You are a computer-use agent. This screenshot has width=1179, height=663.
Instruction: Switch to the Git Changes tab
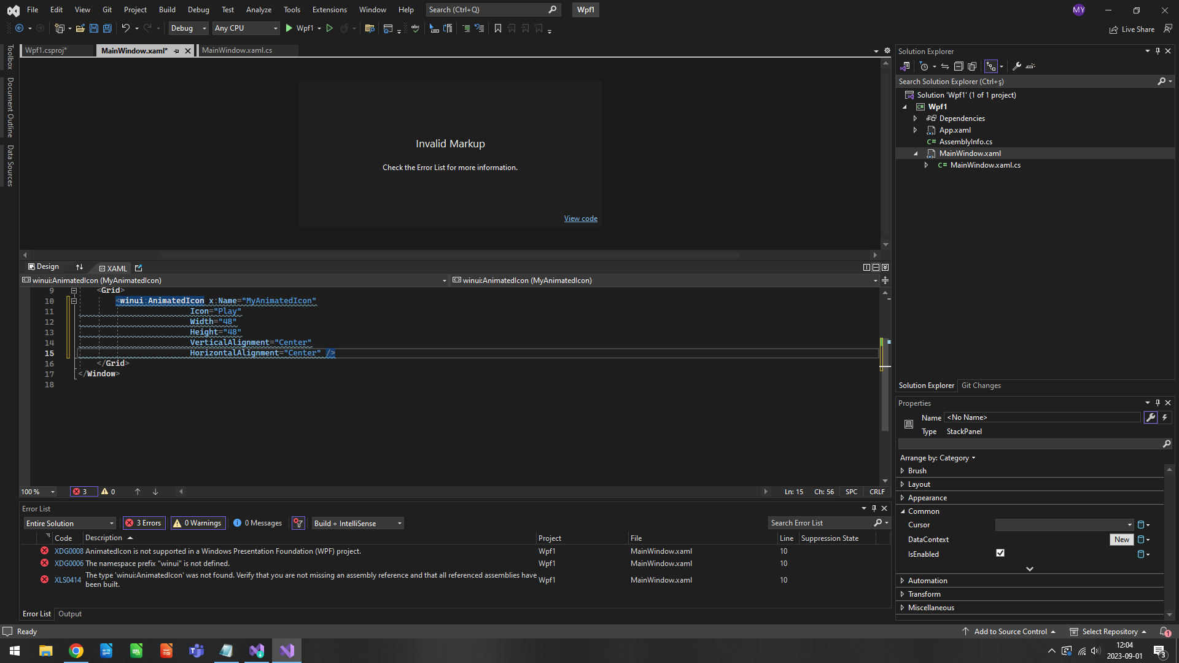click(981, 386)
